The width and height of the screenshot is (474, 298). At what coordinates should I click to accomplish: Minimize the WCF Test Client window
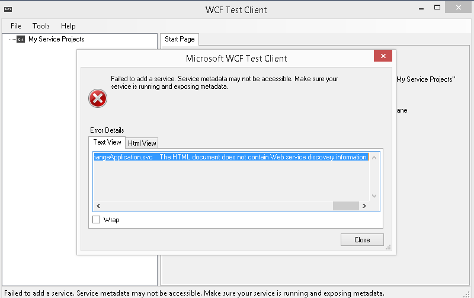pyautogui.click(x=421, y=9)
